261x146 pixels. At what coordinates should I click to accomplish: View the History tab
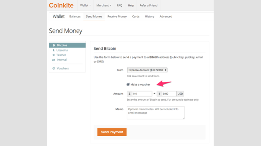(149, 16)
